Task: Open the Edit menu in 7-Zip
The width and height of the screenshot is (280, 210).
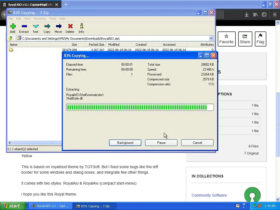Action: click(19, 19)
